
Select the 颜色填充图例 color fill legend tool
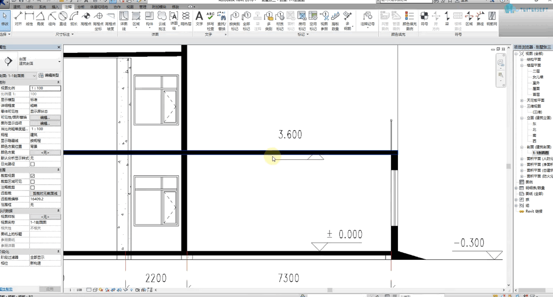(x=409, y=21)
